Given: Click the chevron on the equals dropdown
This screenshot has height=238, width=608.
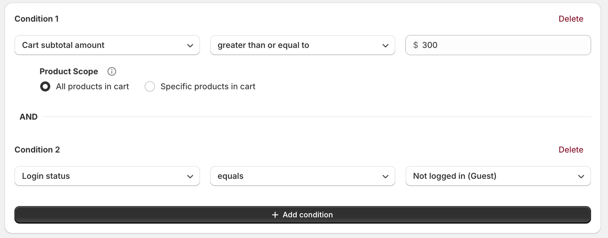Looking at the screenshot, I should point(386,176).
